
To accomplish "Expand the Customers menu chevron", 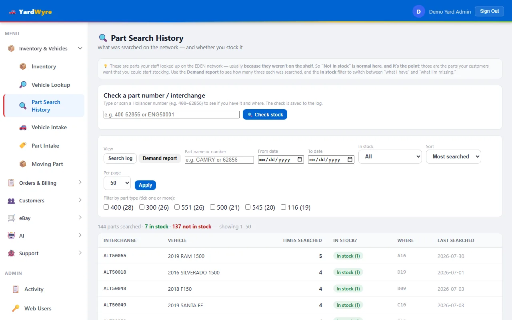I will click(x=80, y=200).
